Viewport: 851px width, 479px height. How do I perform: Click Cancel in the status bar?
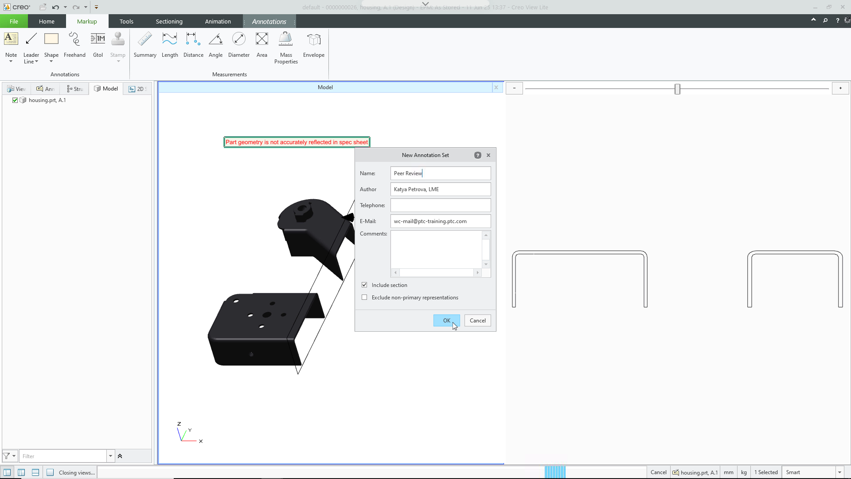coord(658,472)
